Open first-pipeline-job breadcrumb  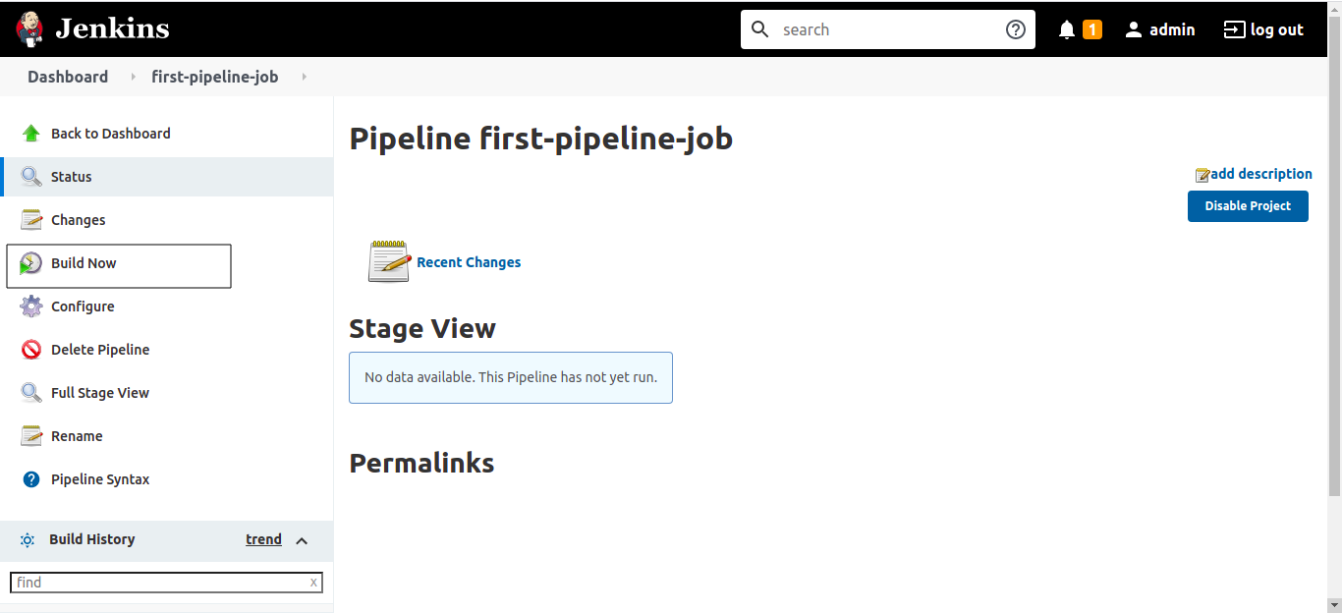[215, 77]
